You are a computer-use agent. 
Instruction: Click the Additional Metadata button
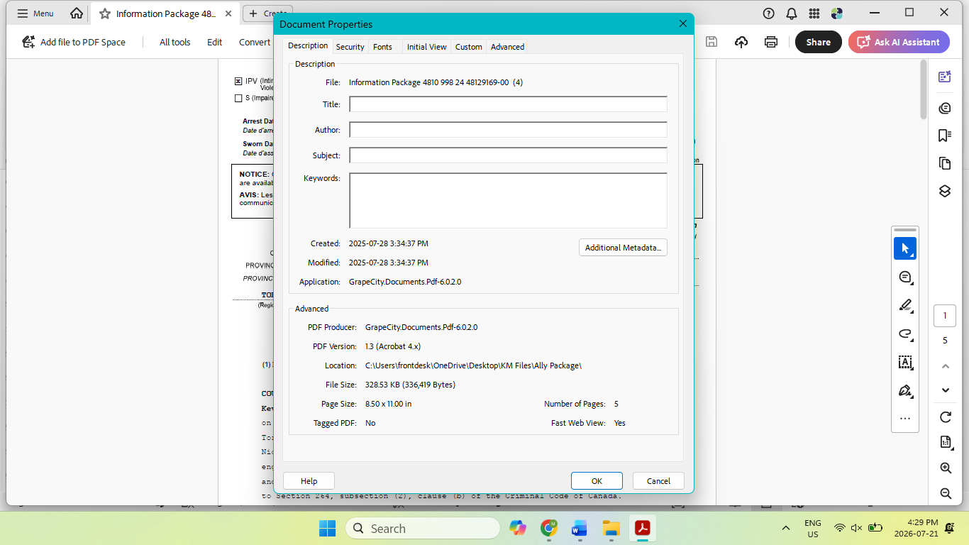point(623,248)
